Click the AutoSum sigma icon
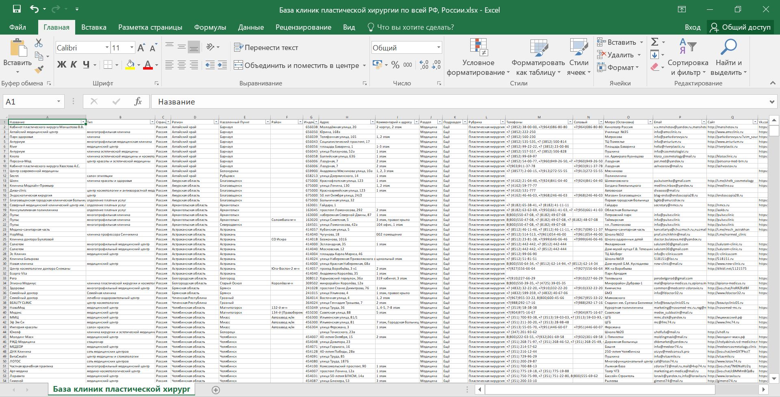 pyautogui.click(x=654, y=42)
